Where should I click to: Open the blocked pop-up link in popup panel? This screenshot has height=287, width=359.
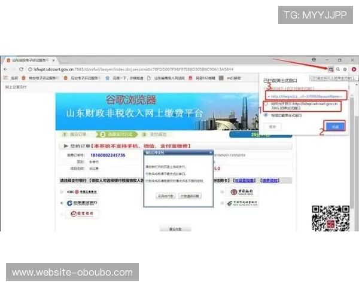coord(306,96)
